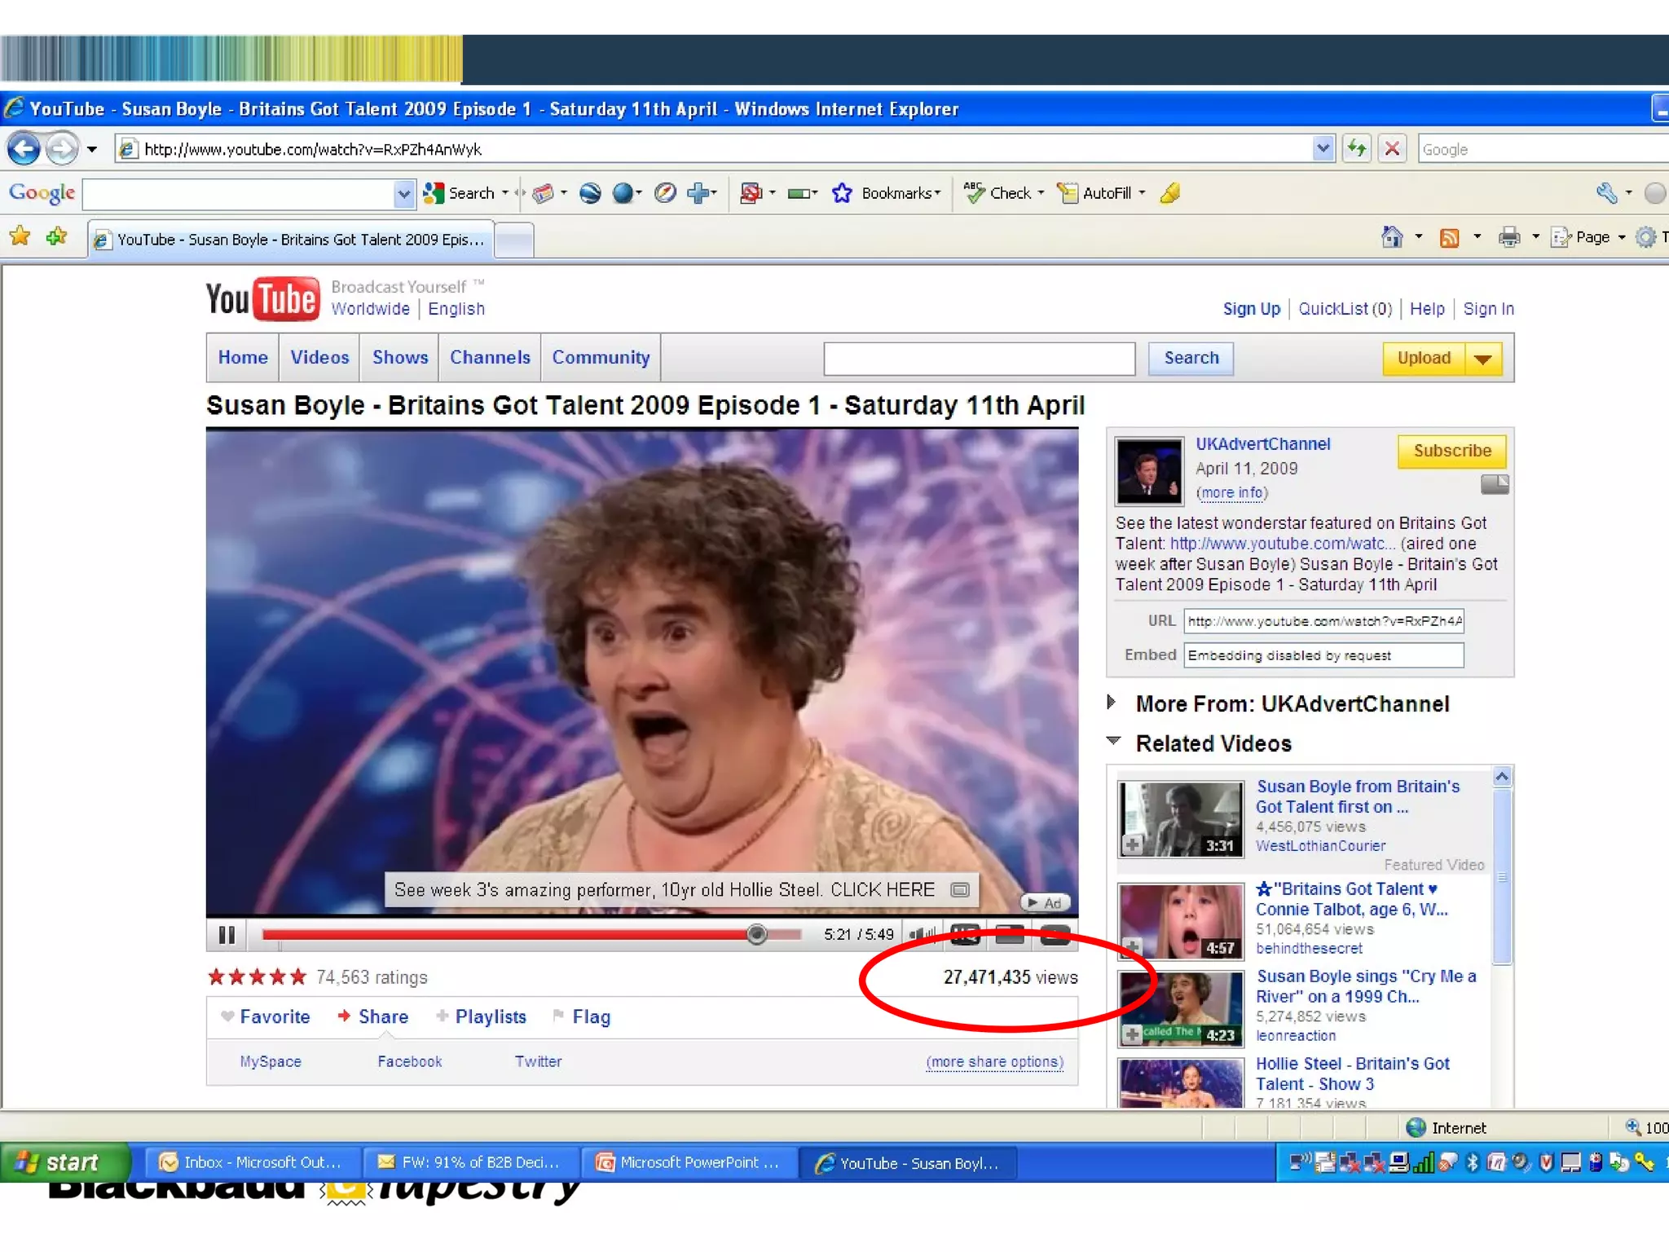Toggle HQ high quality video mode
The width and height of the screenshot is (1669, 1252).
966,935
